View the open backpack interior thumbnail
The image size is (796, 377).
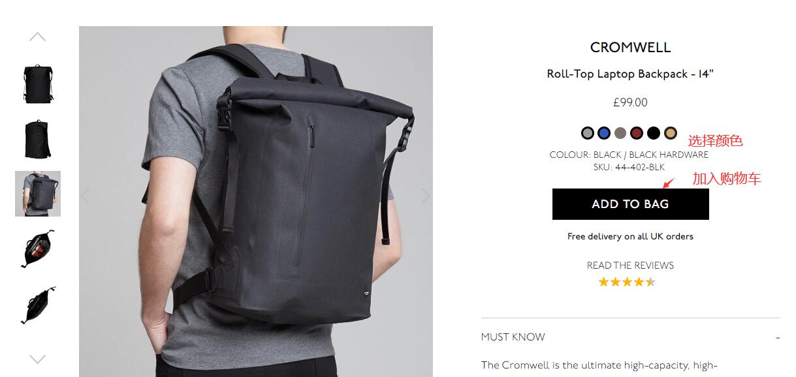point(38,249)
